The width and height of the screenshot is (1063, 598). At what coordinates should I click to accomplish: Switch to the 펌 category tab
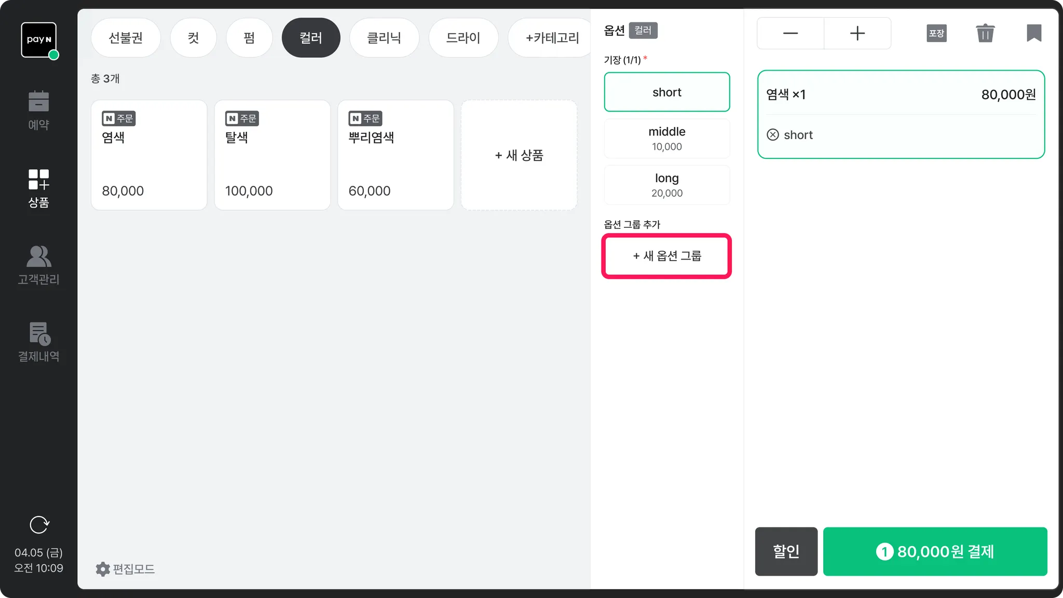click(249, 38)
